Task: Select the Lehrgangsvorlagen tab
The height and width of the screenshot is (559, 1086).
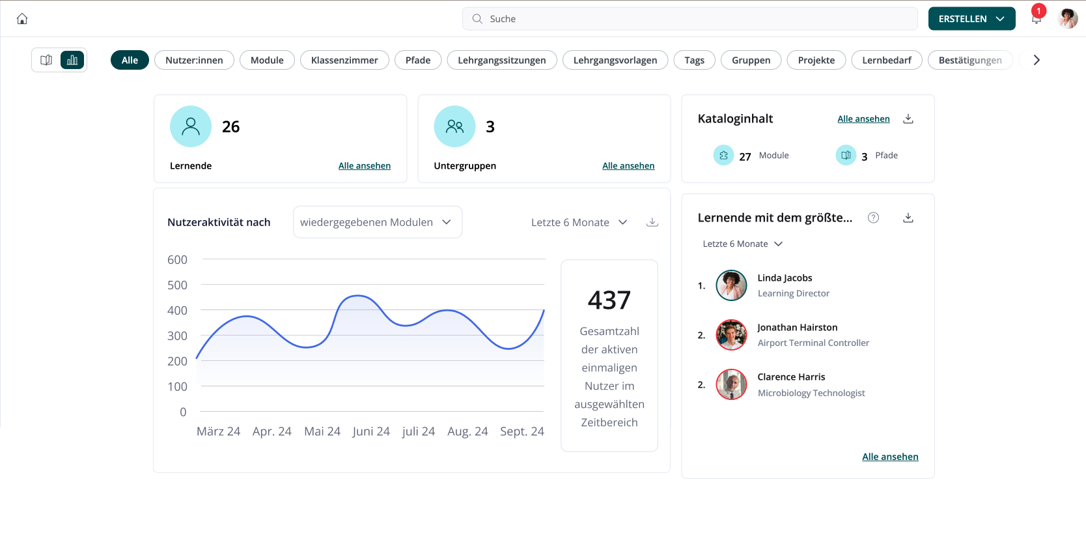Action: click(x=615, y=60)
